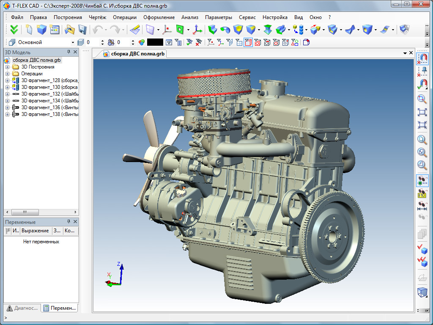The width and height of the screenshot is (433, 325).
Task: Open the Файл menu
Action: [17, 17]
